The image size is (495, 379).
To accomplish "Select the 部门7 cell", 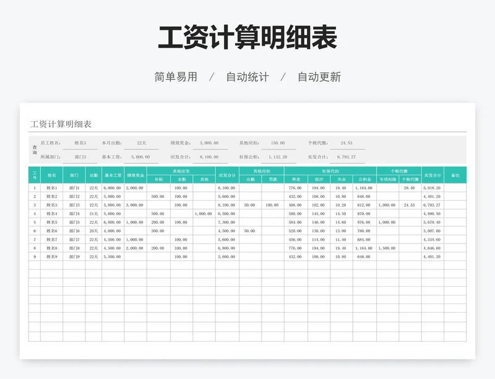I will coord(74,240).
